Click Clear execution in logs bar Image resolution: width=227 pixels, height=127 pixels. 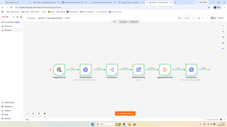[x=212, y=119]
